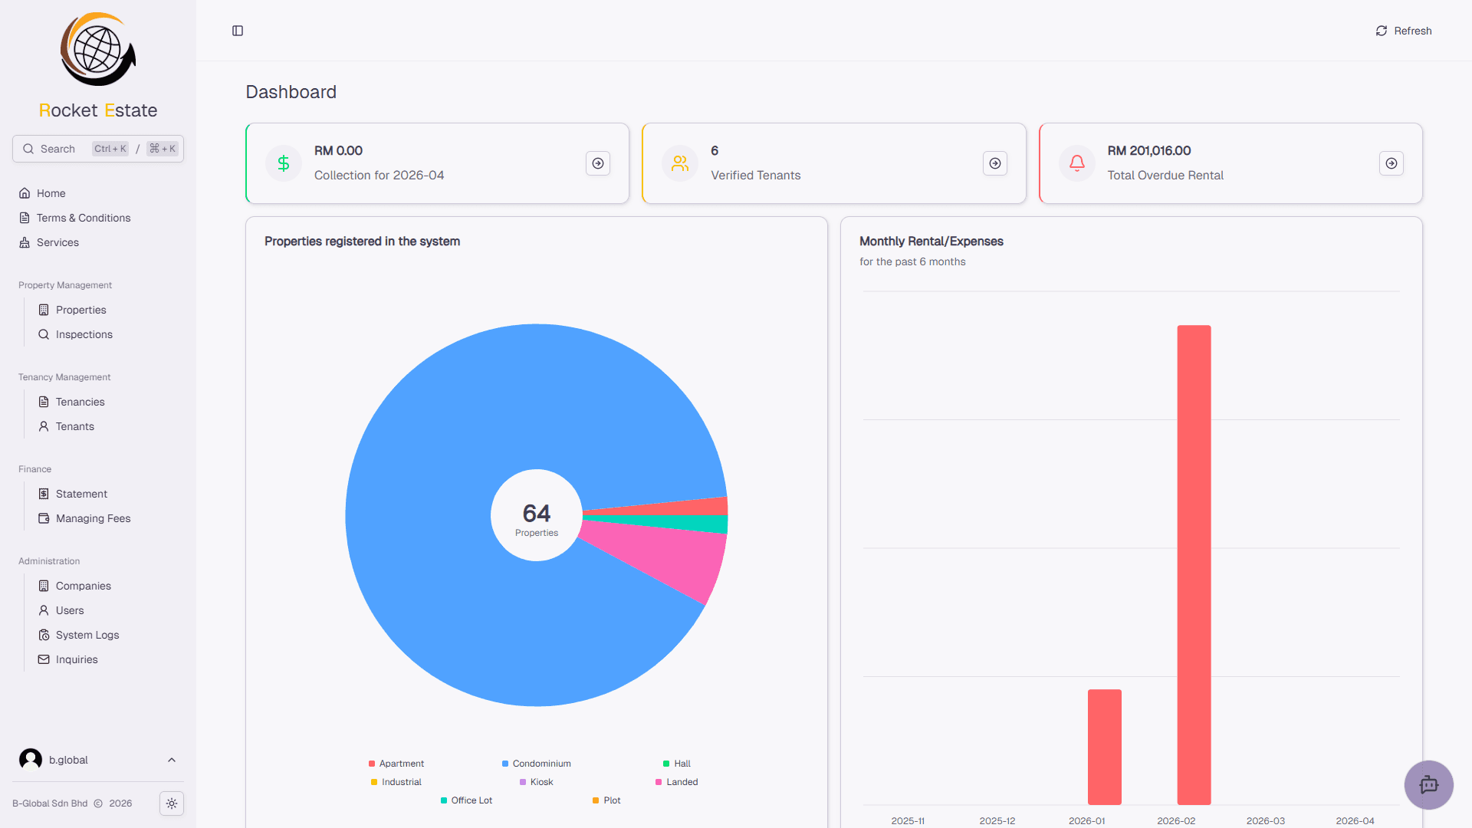Toggle Condominium legend in pie chart
1472x828 pixels.
click(x=541, y=764)
